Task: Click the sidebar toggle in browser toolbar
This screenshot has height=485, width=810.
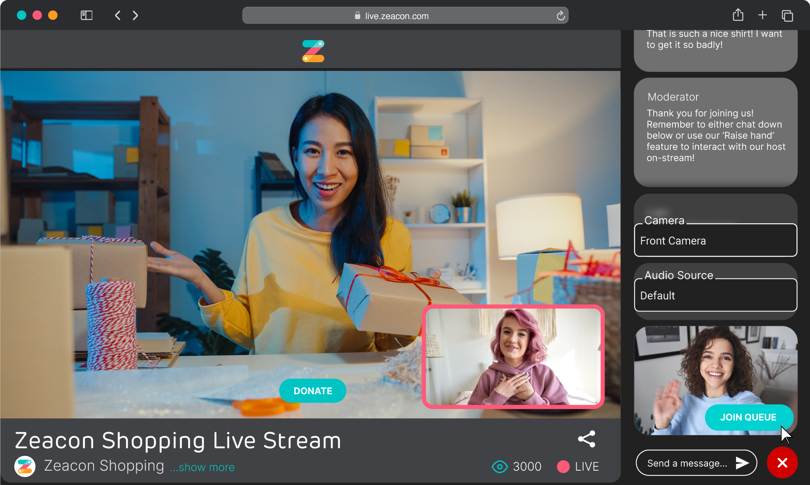Action: 86,15
